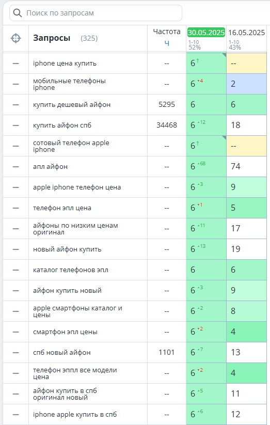Click 16.05 position 12 cell
Screen dimensions: 270x425
246,415
